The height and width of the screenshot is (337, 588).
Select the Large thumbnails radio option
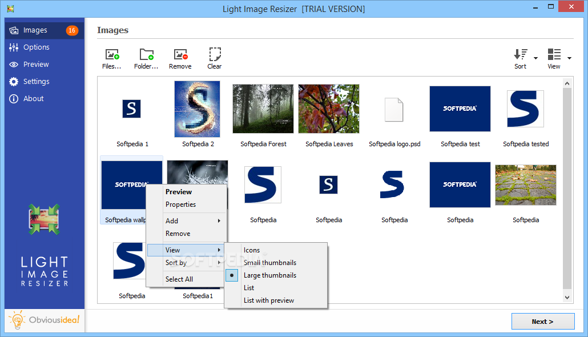point(269,275)
